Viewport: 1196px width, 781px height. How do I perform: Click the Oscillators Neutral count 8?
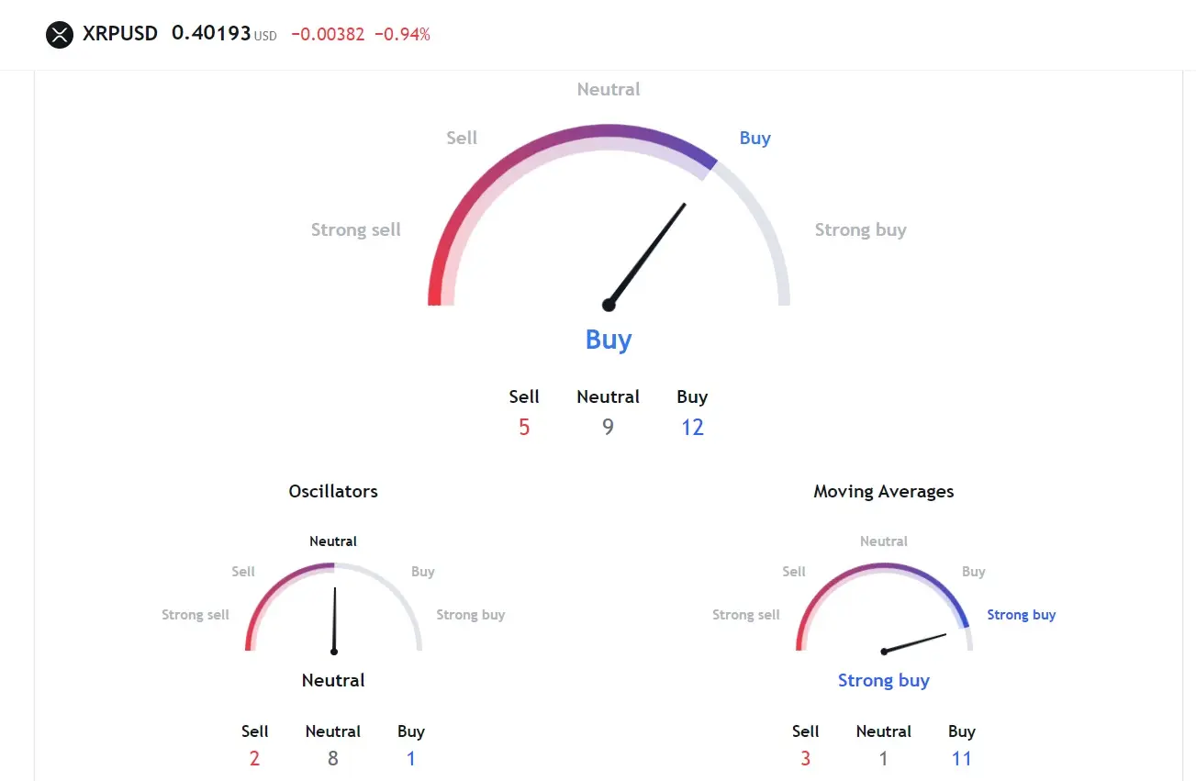pyautogui.click(x=333, y=758)
